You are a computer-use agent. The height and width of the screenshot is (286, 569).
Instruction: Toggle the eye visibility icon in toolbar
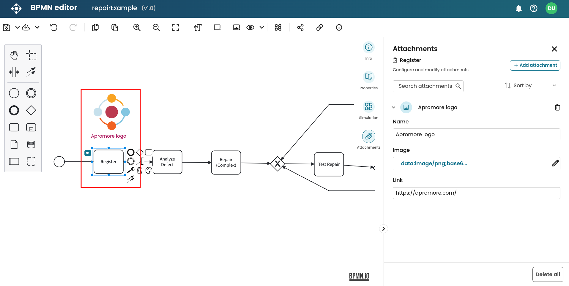point(250,28)
